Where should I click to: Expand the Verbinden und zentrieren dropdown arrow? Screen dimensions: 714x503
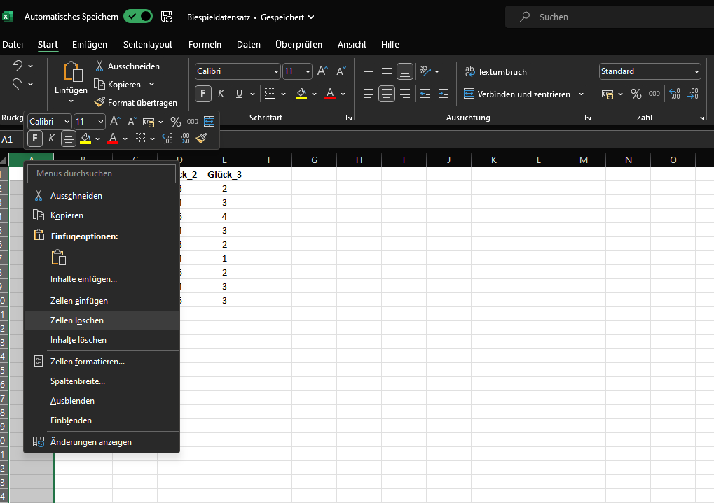(581, 94)
